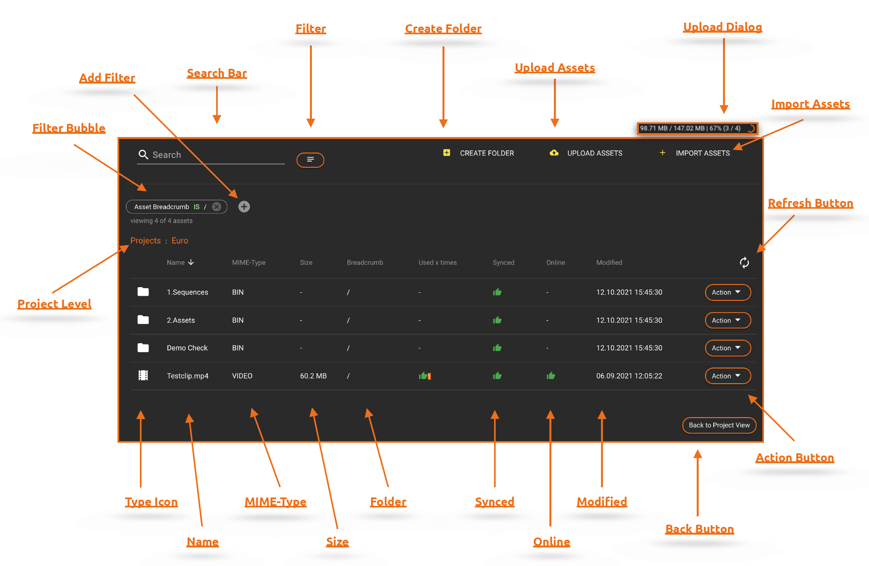Screen dimensions: 869x566
Task: Click the Upload Assets button
Action: pyautogui.click(x=586, y=153)
